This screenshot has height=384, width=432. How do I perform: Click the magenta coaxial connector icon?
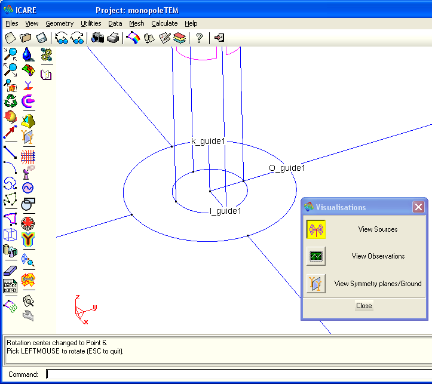point(28,102)
